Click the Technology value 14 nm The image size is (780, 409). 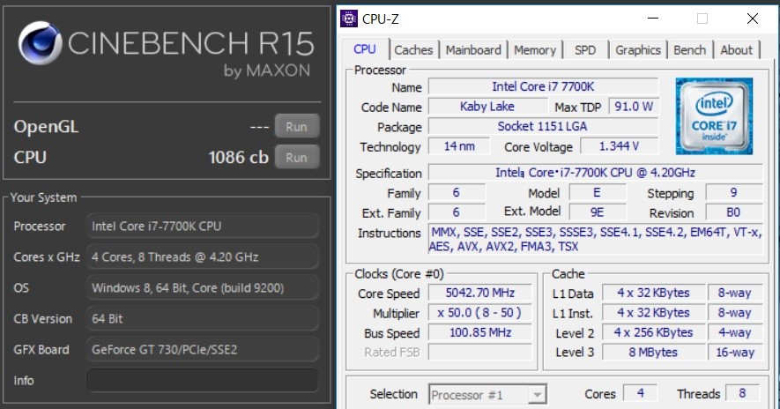point(459,146)
